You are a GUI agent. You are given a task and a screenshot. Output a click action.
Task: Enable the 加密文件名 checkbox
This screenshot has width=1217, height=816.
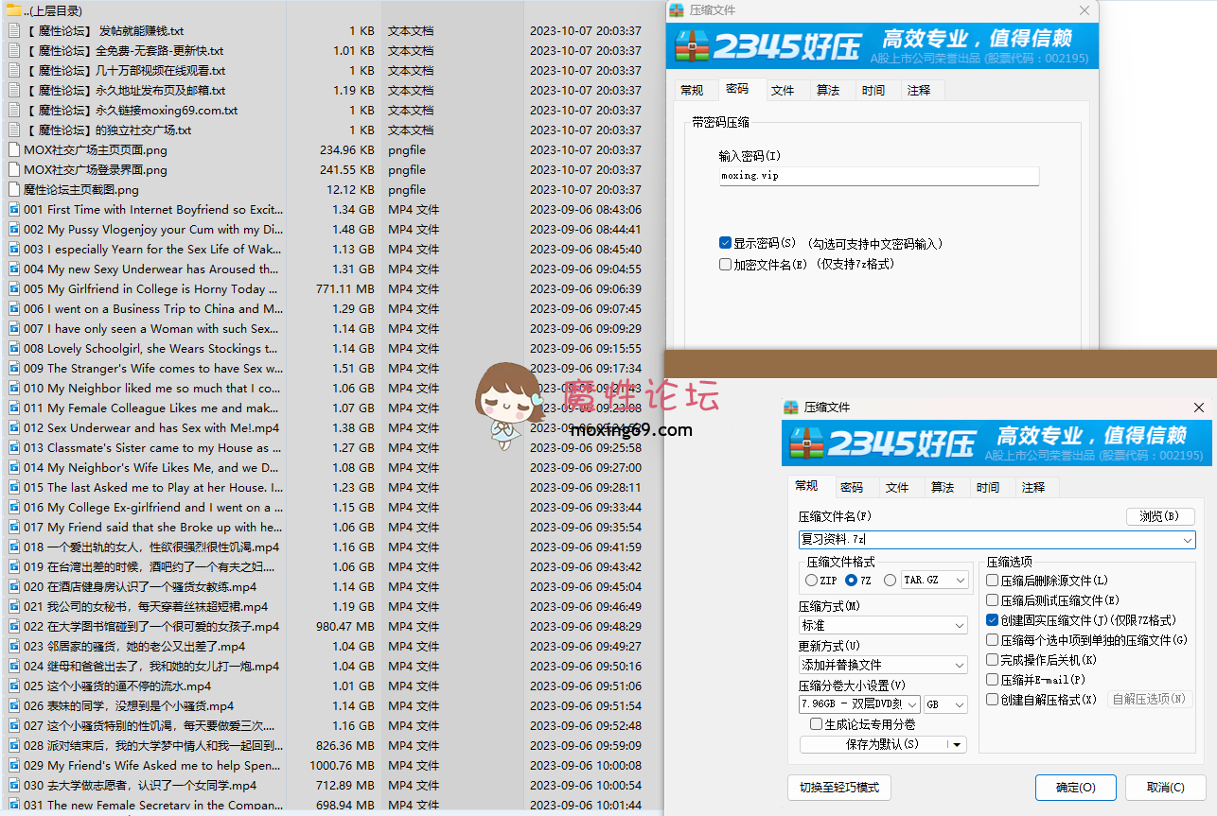click(x=725, y=265)
